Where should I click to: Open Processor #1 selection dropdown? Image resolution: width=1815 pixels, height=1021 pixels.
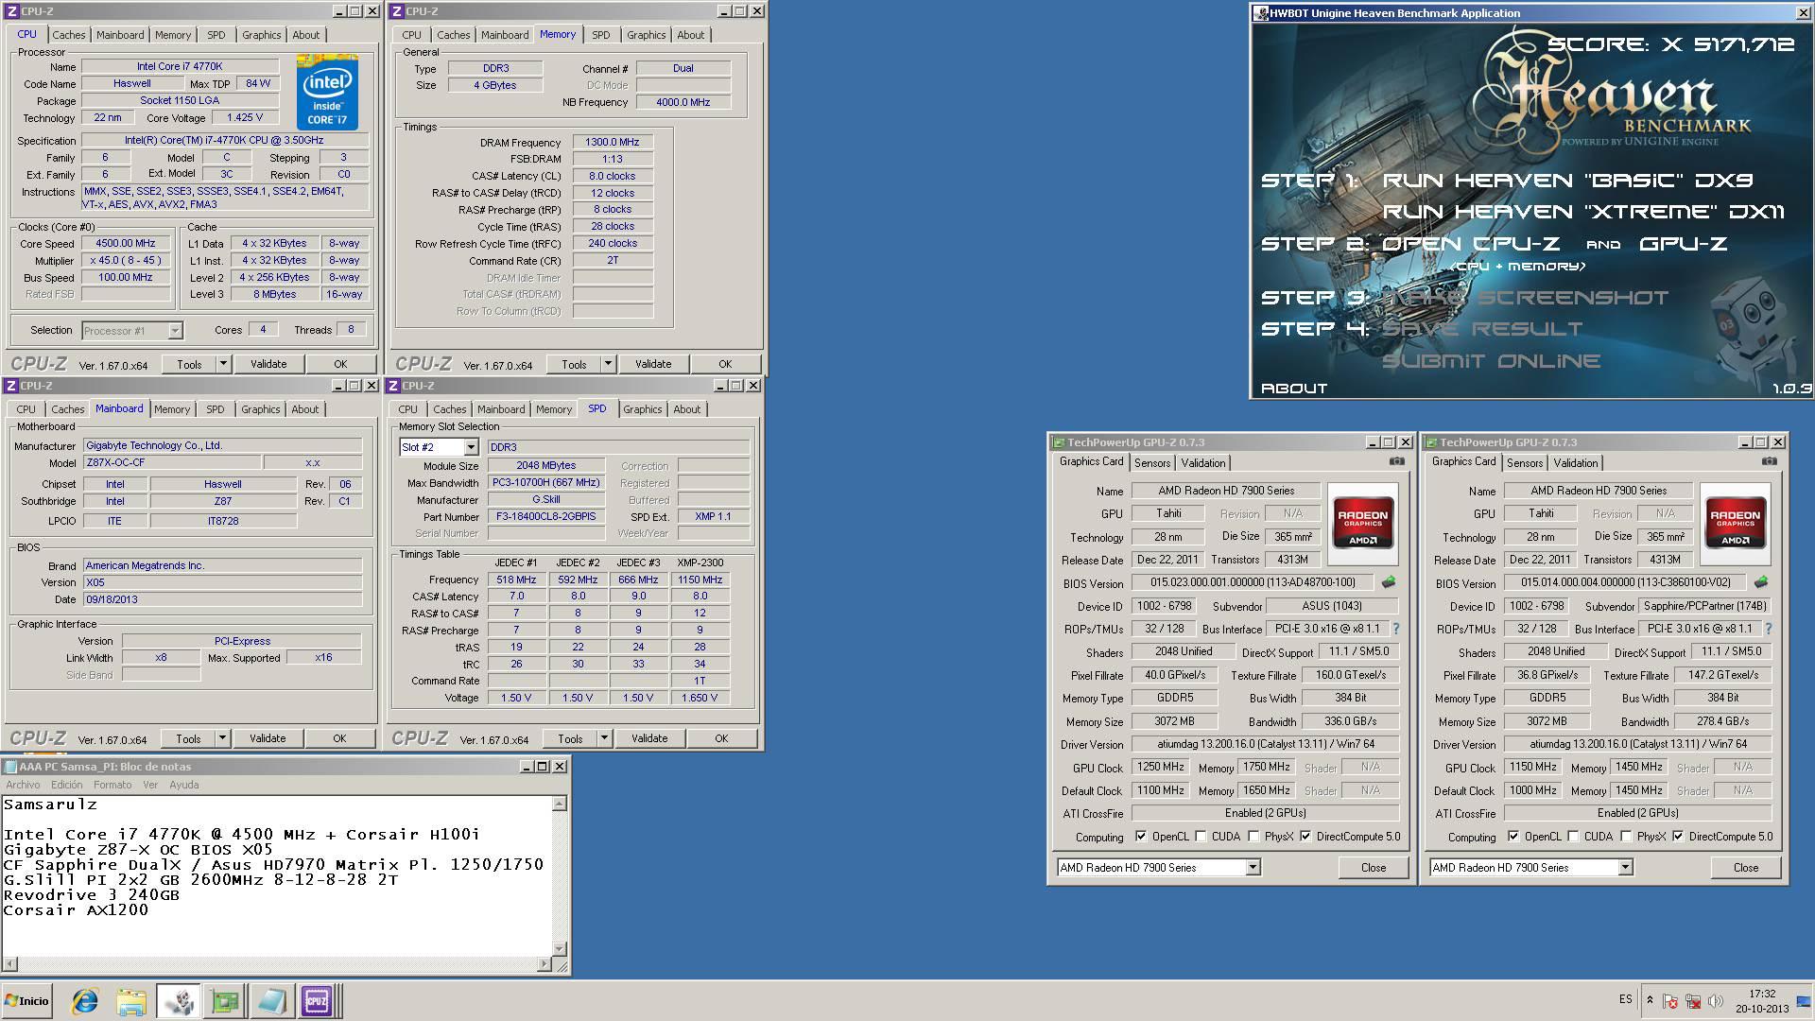pyautogui.click(x=175, y=331)
